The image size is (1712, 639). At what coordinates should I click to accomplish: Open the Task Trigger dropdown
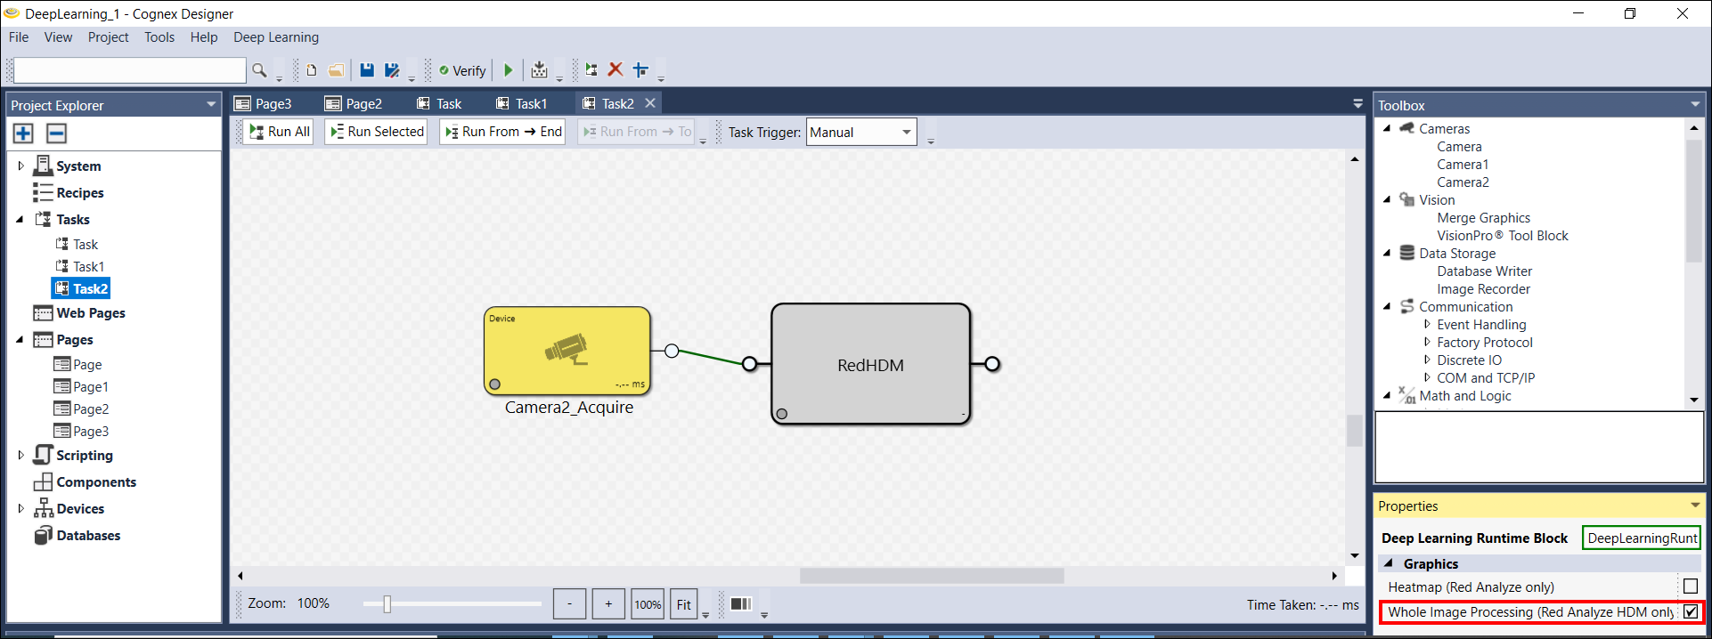[906, 133]
